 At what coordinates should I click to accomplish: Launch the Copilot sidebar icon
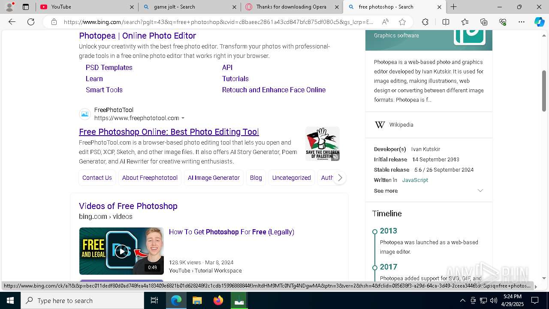click(539, 22)
